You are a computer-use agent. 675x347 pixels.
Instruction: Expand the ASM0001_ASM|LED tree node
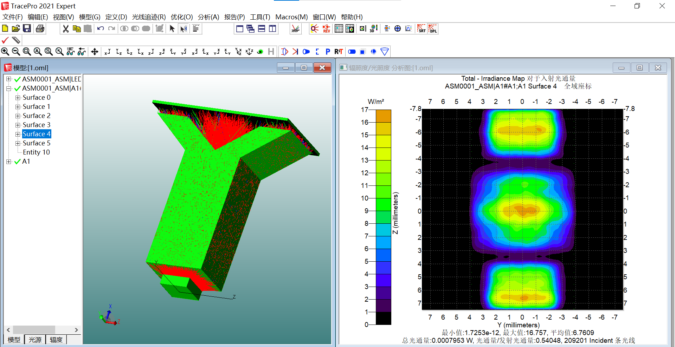[9, 79]
